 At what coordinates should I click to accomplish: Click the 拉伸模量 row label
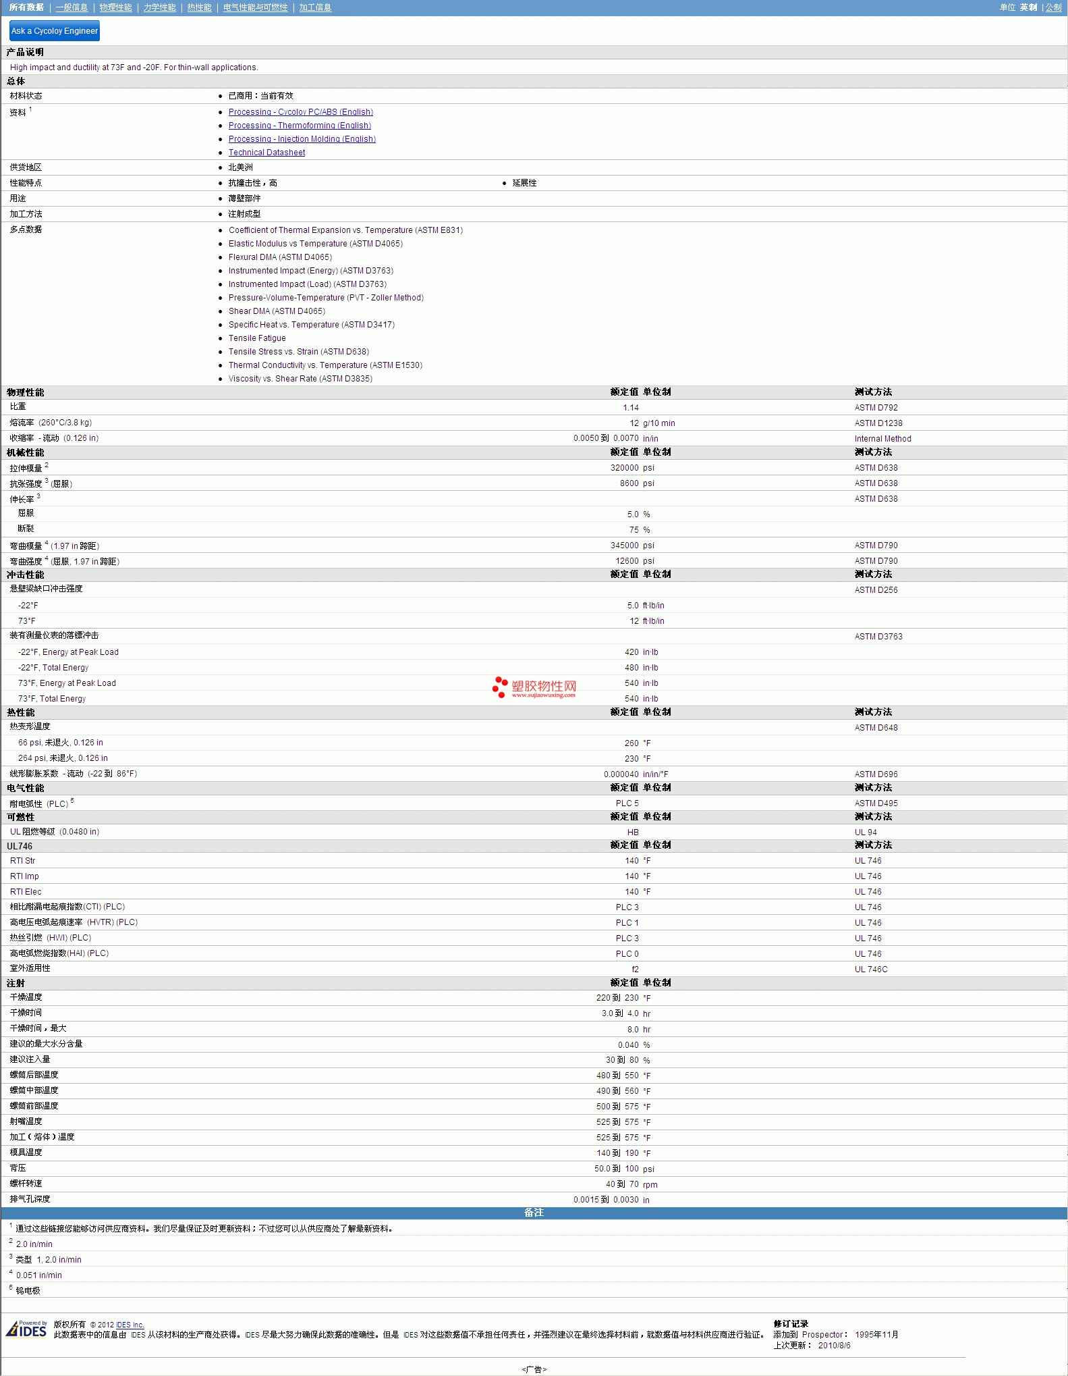[x=26, y=468]
